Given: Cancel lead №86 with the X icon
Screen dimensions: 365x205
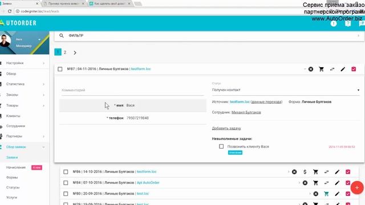Looking at the screenshot, I should (294, 172).
